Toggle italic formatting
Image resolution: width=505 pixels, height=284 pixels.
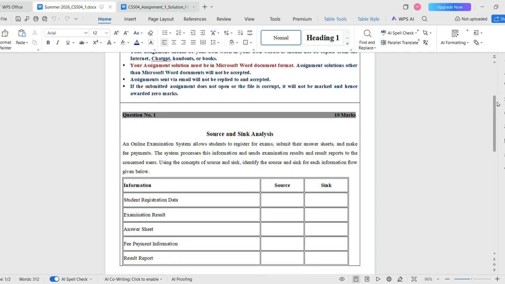click(58, 43)
